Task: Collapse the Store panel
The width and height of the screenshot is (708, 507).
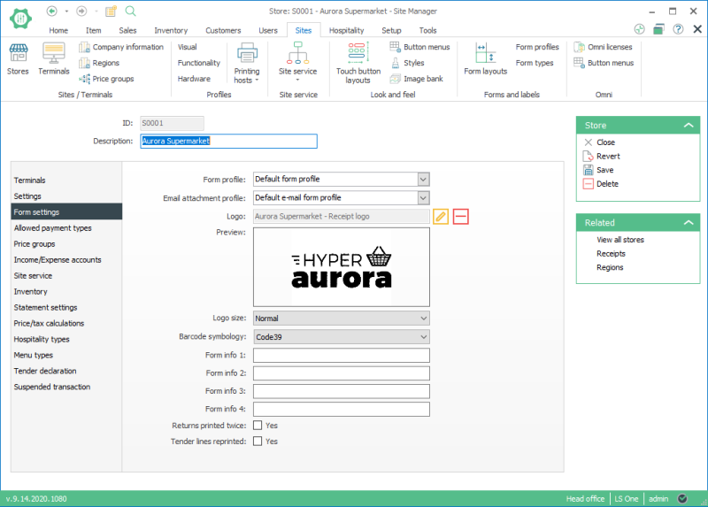Action: (689, 125)
